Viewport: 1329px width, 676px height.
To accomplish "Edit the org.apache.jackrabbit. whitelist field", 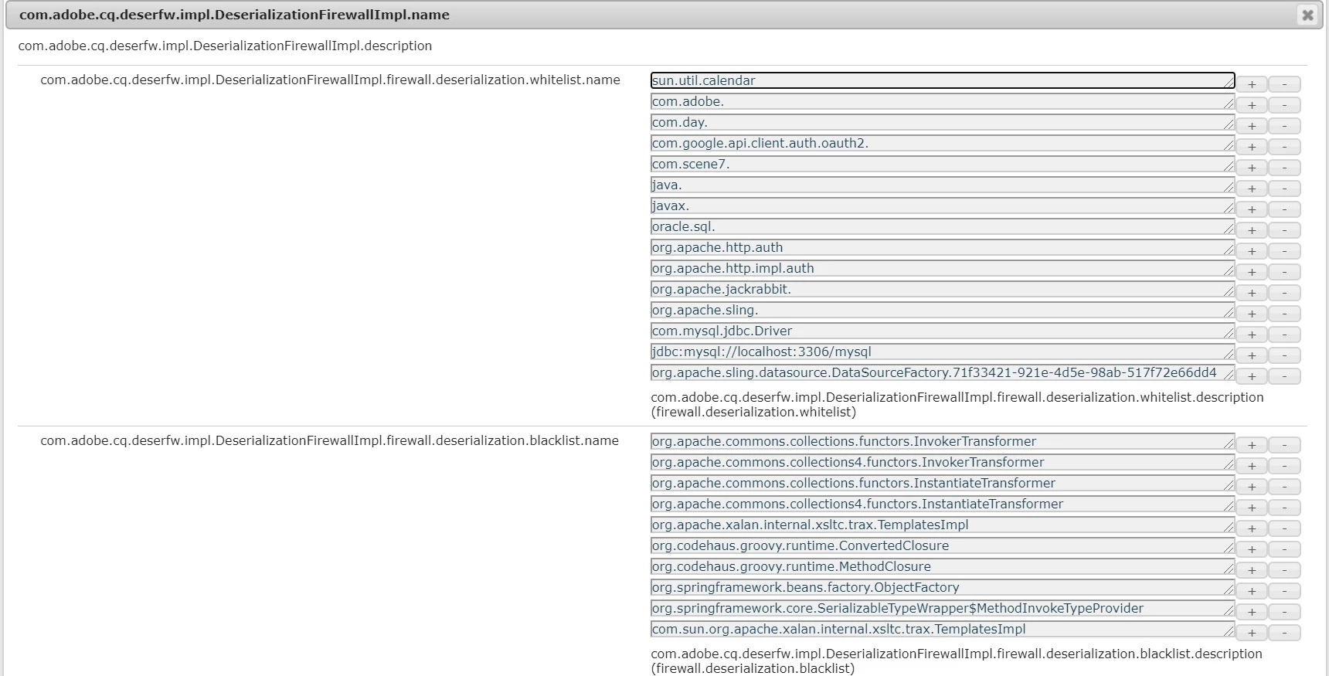I will 943,289.
